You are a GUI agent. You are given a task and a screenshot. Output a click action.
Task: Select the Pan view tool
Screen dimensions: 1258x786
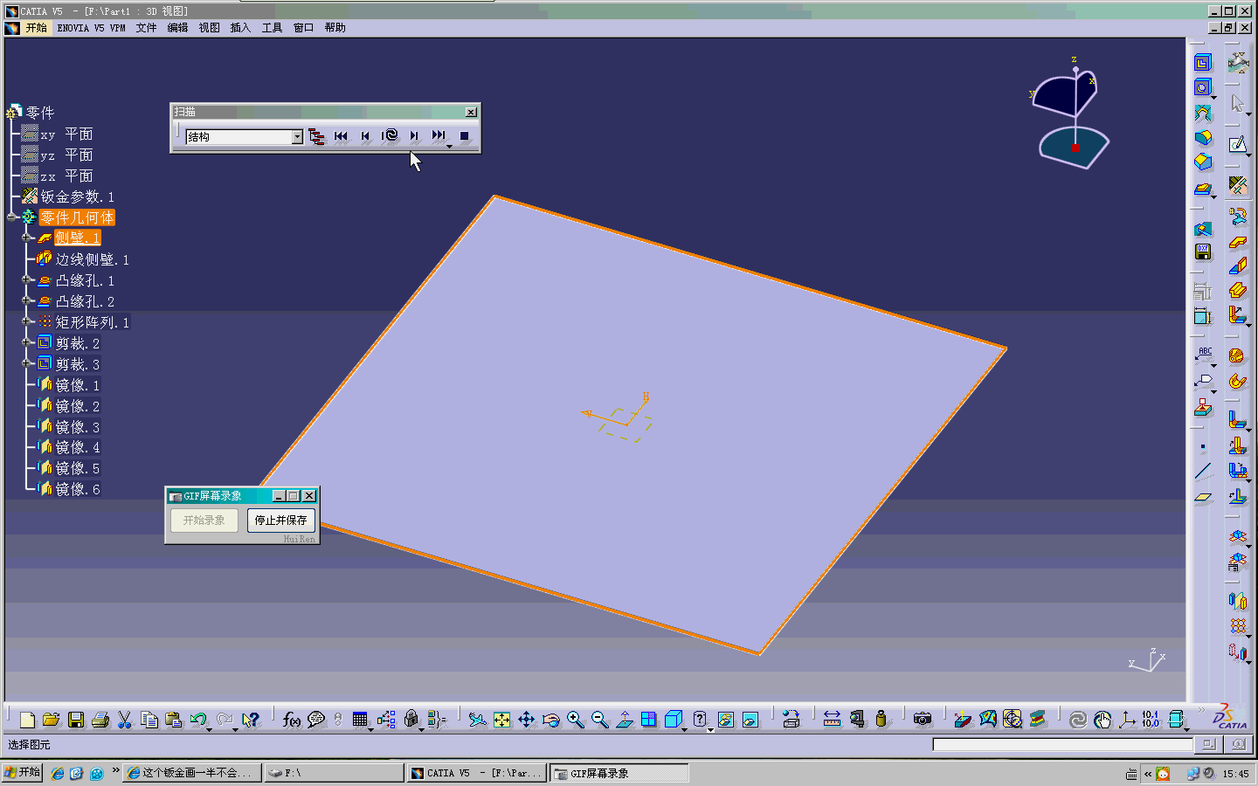tap(526, 720)
